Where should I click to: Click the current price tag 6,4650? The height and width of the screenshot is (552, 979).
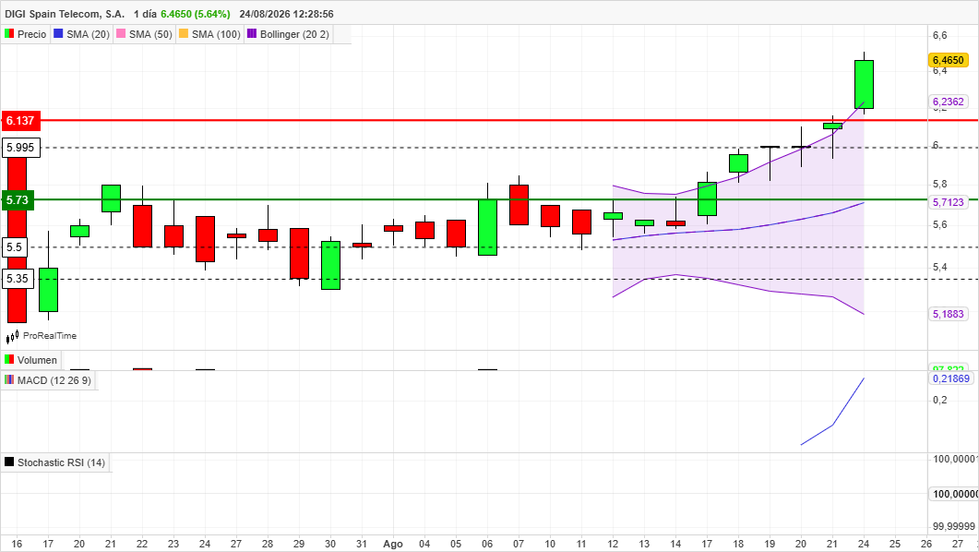coord(949,60)
